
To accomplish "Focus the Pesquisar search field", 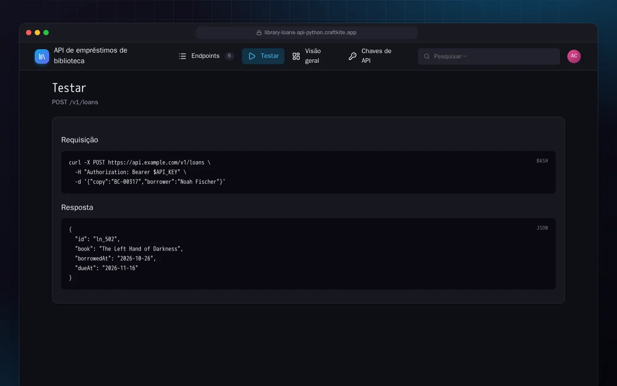I will [x=489, y=56].
